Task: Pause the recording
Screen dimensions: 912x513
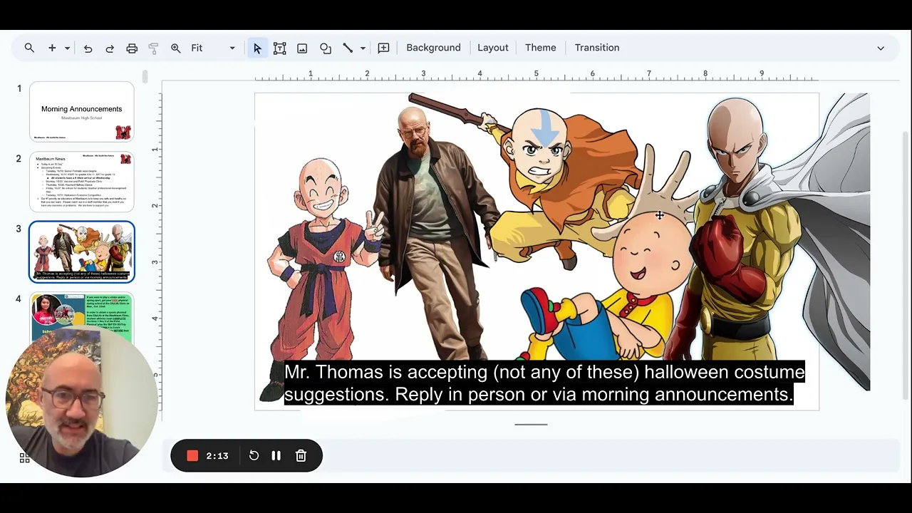Action: tap(276, 456)
